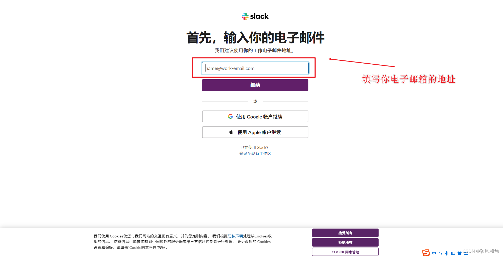Toggle Chinese/English mode 中 icon
This screenshot has width=503, height=256.
pos(434,253)
